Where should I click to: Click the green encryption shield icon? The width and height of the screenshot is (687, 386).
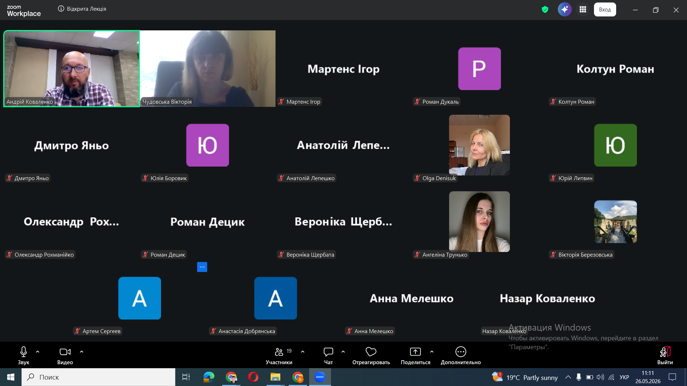545,10
